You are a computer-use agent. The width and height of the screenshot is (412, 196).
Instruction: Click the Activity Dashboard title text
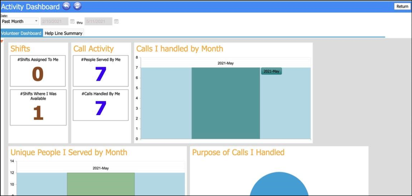[30, 6]
